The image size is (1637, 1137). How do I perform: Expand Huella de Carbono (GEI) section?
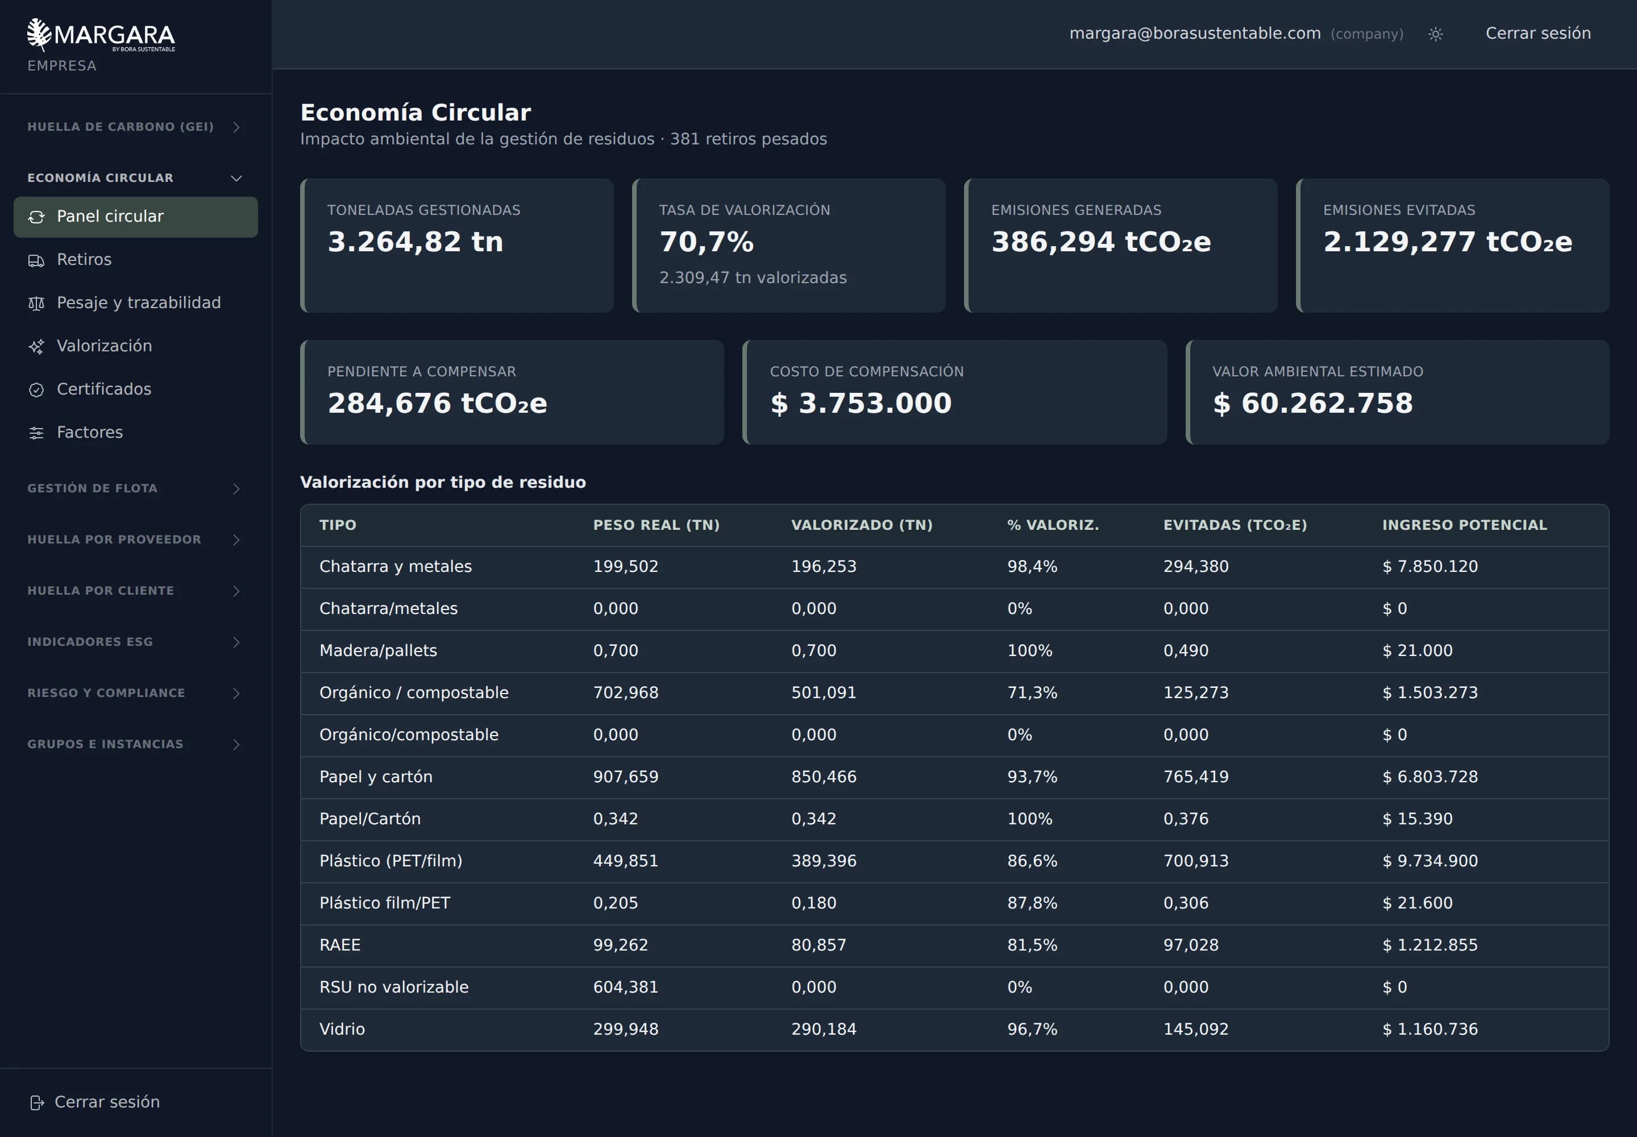click(x=135, y=127)
